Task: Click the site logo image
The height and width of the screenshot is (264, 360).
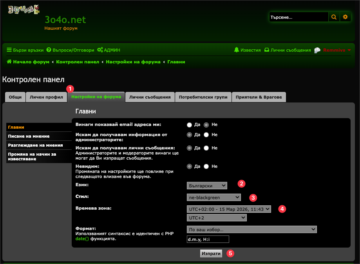Action: [x=24, y=9]
